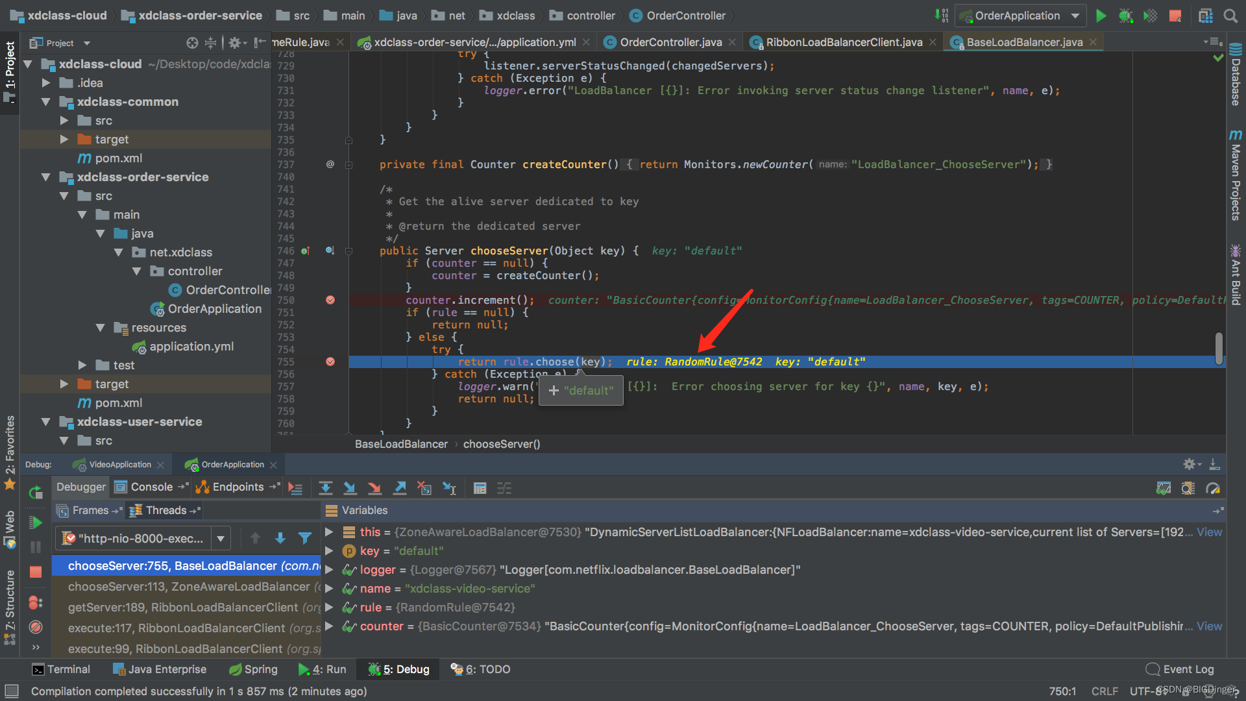Toggle breakpoint on line 750
The height and width of the screenshot is (701, 1246).
click(330, 300)
